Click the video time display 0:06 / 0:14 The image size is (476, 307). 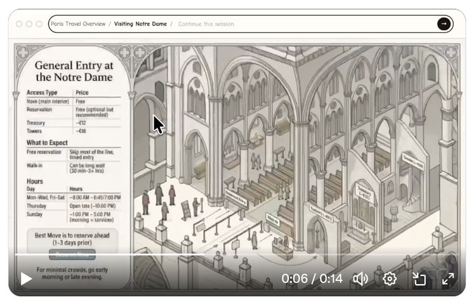point(312,278)
